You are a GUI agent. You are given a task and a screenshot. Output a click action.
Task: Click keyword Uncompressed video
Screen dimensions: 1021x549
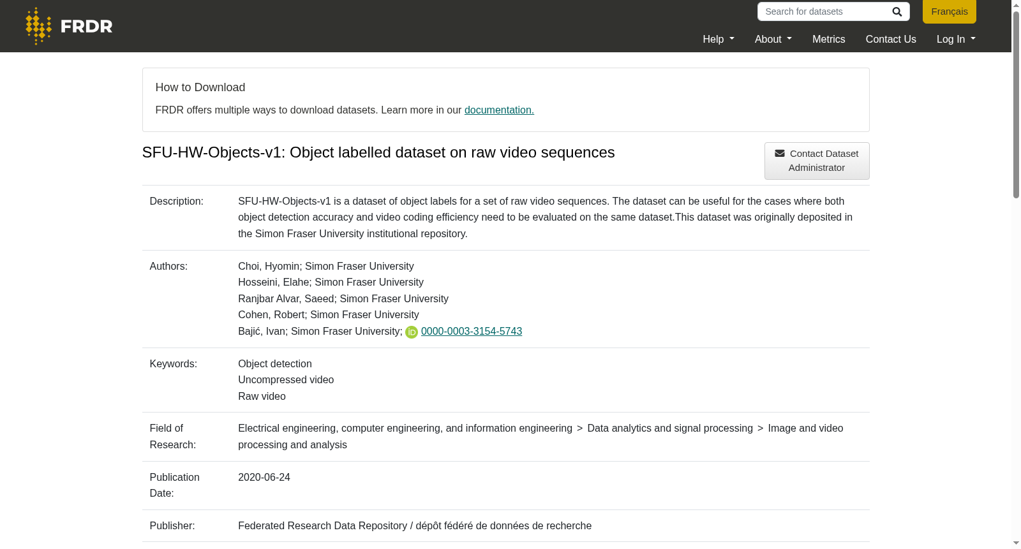coord(286,379)
